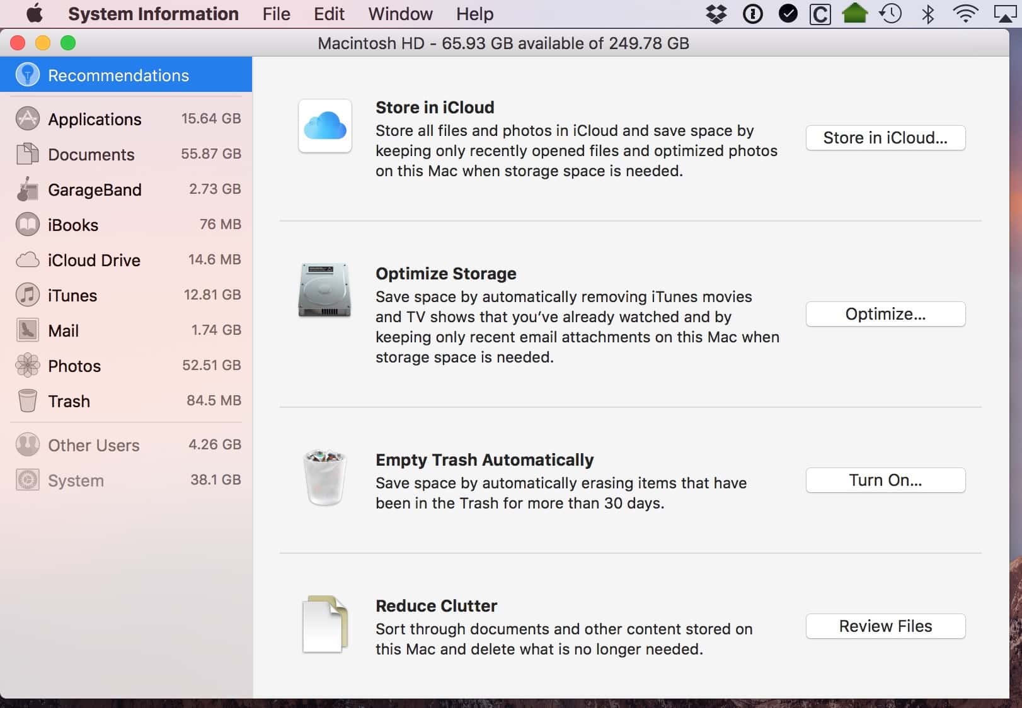
Task: Click the Dropbox menu bar icon
Action: pyautogui.click(x=716, y=14)
